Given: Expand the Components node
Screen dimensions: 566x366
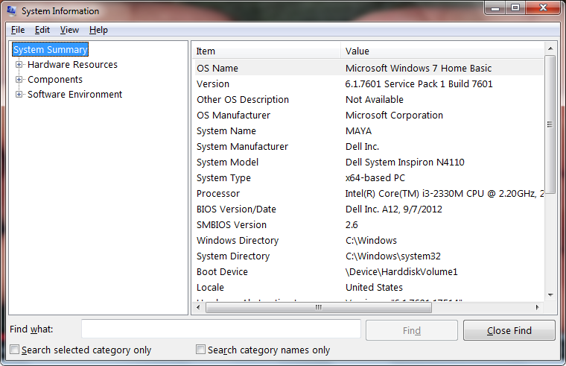Looking at the screenshot, I should pos(19,80).
